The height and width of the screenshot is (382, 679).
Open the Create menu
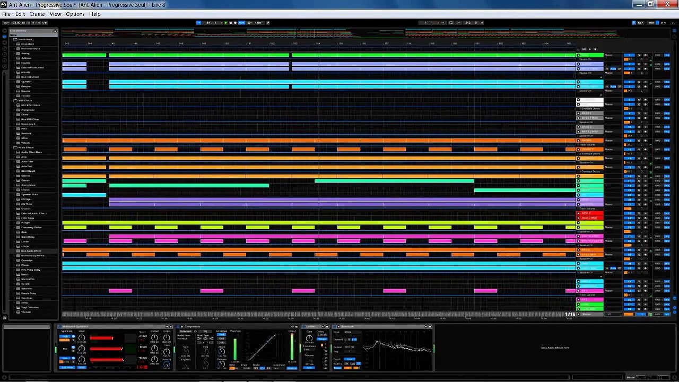point(37,14)
